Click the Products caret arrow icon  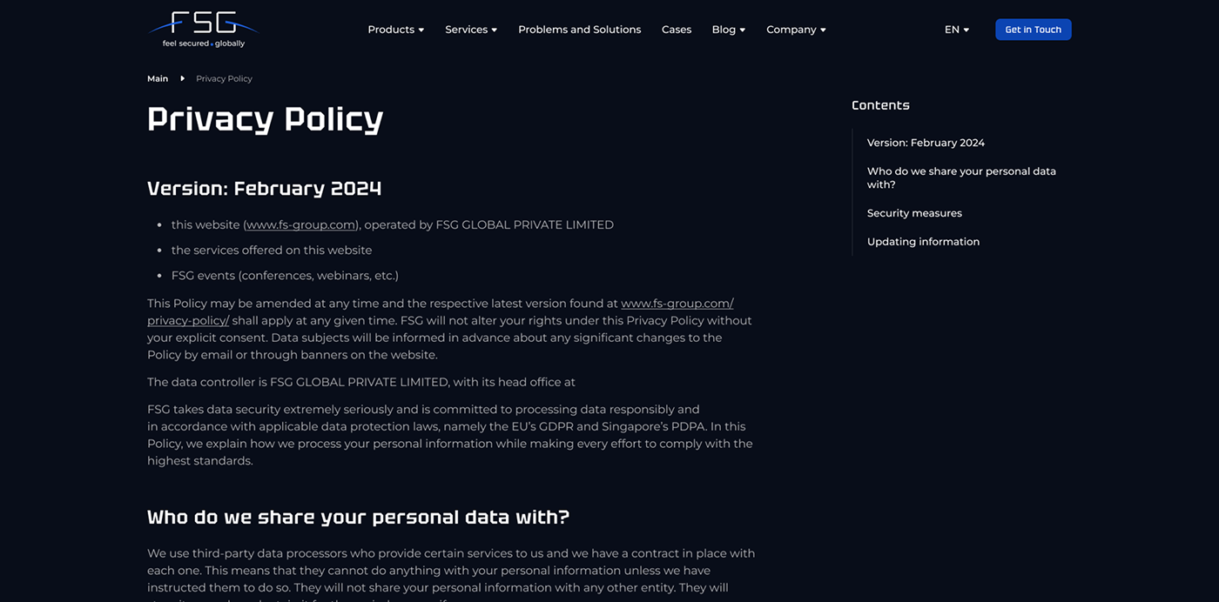(x=421, y=30)
